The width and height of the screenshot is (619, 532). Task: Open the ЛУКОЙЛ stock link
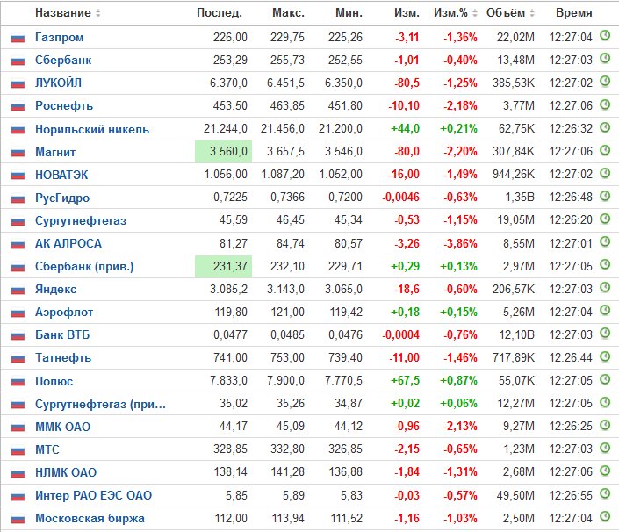pos(59,83)
